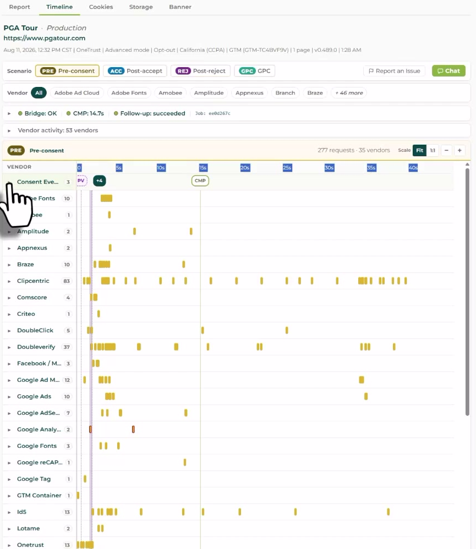476x549 pixels.
Task: Set scale to 1:1
Action: pyautogui.click(x=433, y=150)
